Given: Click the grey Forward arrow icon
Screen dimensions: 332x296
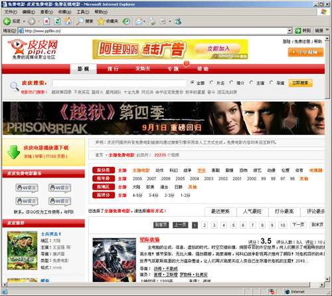Looking at the screenshot, I should tap(31, 21).
